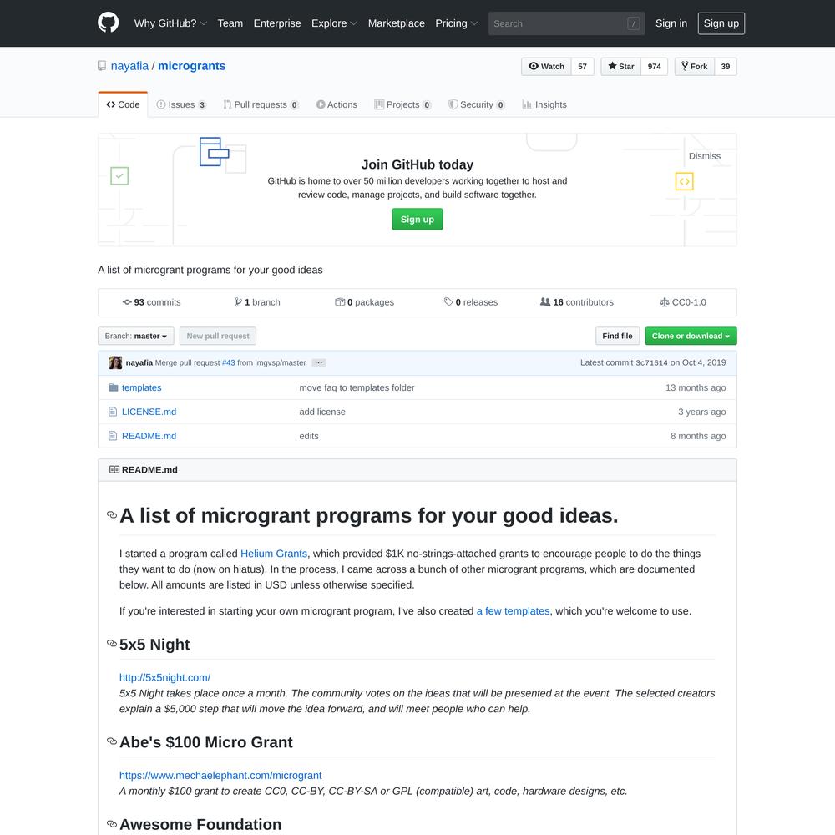Switch to the Code tab
The image size is (835, 835).
point(123,104)
